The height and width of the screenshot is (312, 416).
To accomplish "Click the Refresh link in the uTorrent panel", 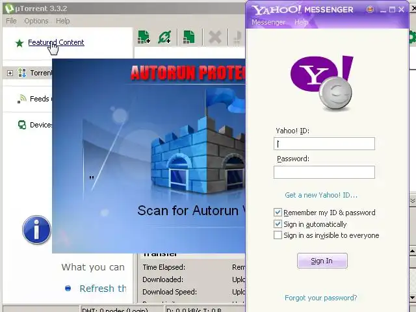I will [103, 289].
